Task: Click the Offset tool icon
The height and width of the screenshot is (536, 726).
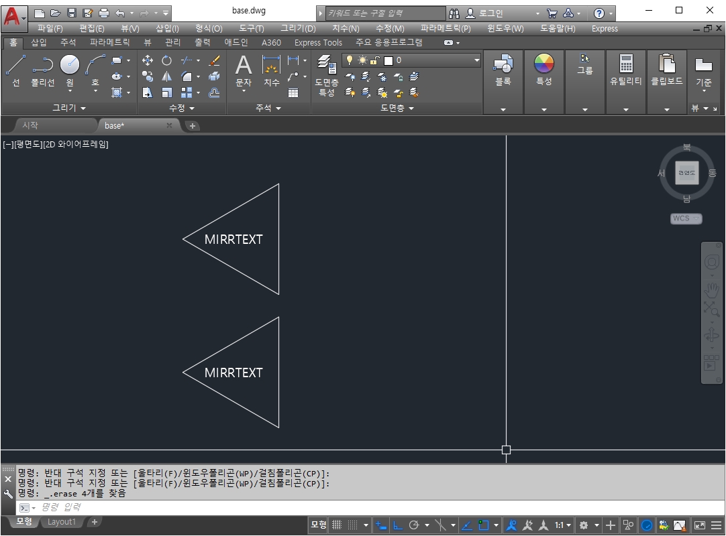Action: click(x=214, y=92)
